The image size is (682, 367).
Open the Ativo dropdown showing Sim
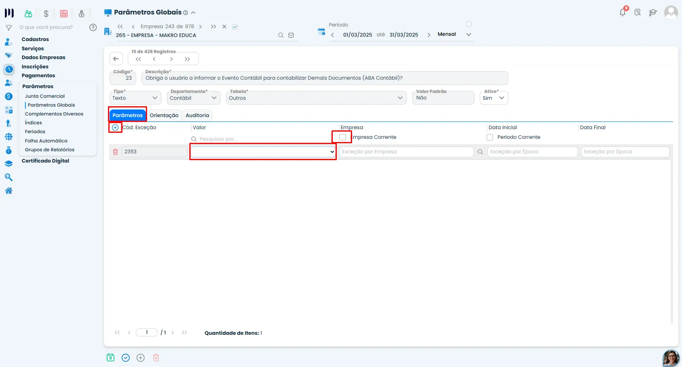pos(494,98)
